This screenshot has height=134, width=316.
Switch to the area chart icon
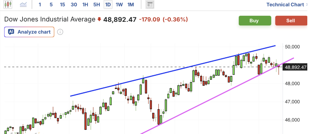[x=23, y=4]
